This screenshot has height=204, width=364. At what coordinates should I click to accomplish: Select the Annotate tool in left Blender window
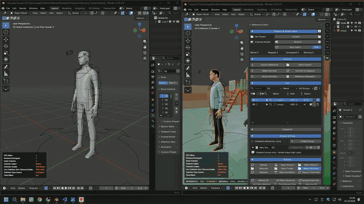coord(6,67)
